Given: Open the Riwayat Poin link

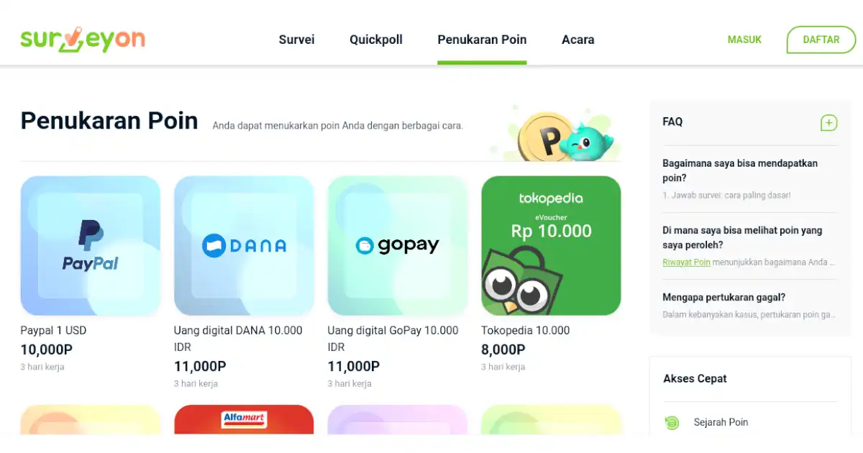Looking at the screenshot, I should [686, 262].
